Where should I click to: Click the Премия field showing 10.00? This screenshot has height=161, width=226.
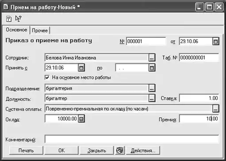[x=199, y=119]
